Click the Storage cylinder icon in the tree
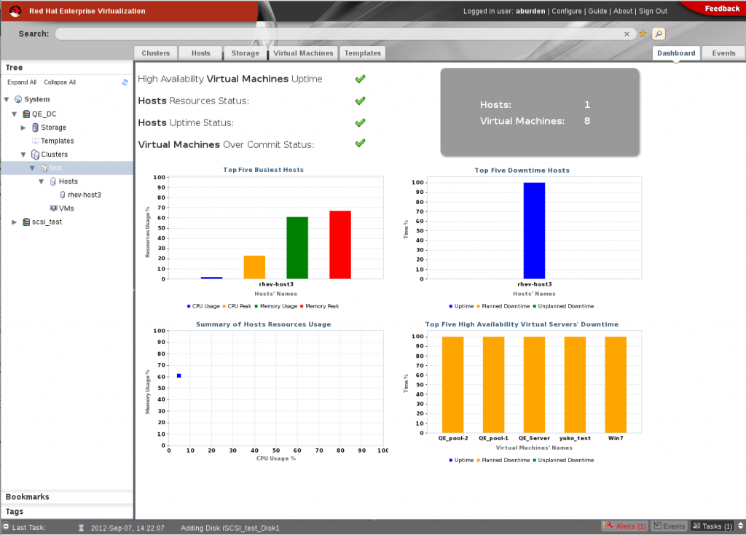The width and height of the screenshot is (746, 535). coord(35,127)
